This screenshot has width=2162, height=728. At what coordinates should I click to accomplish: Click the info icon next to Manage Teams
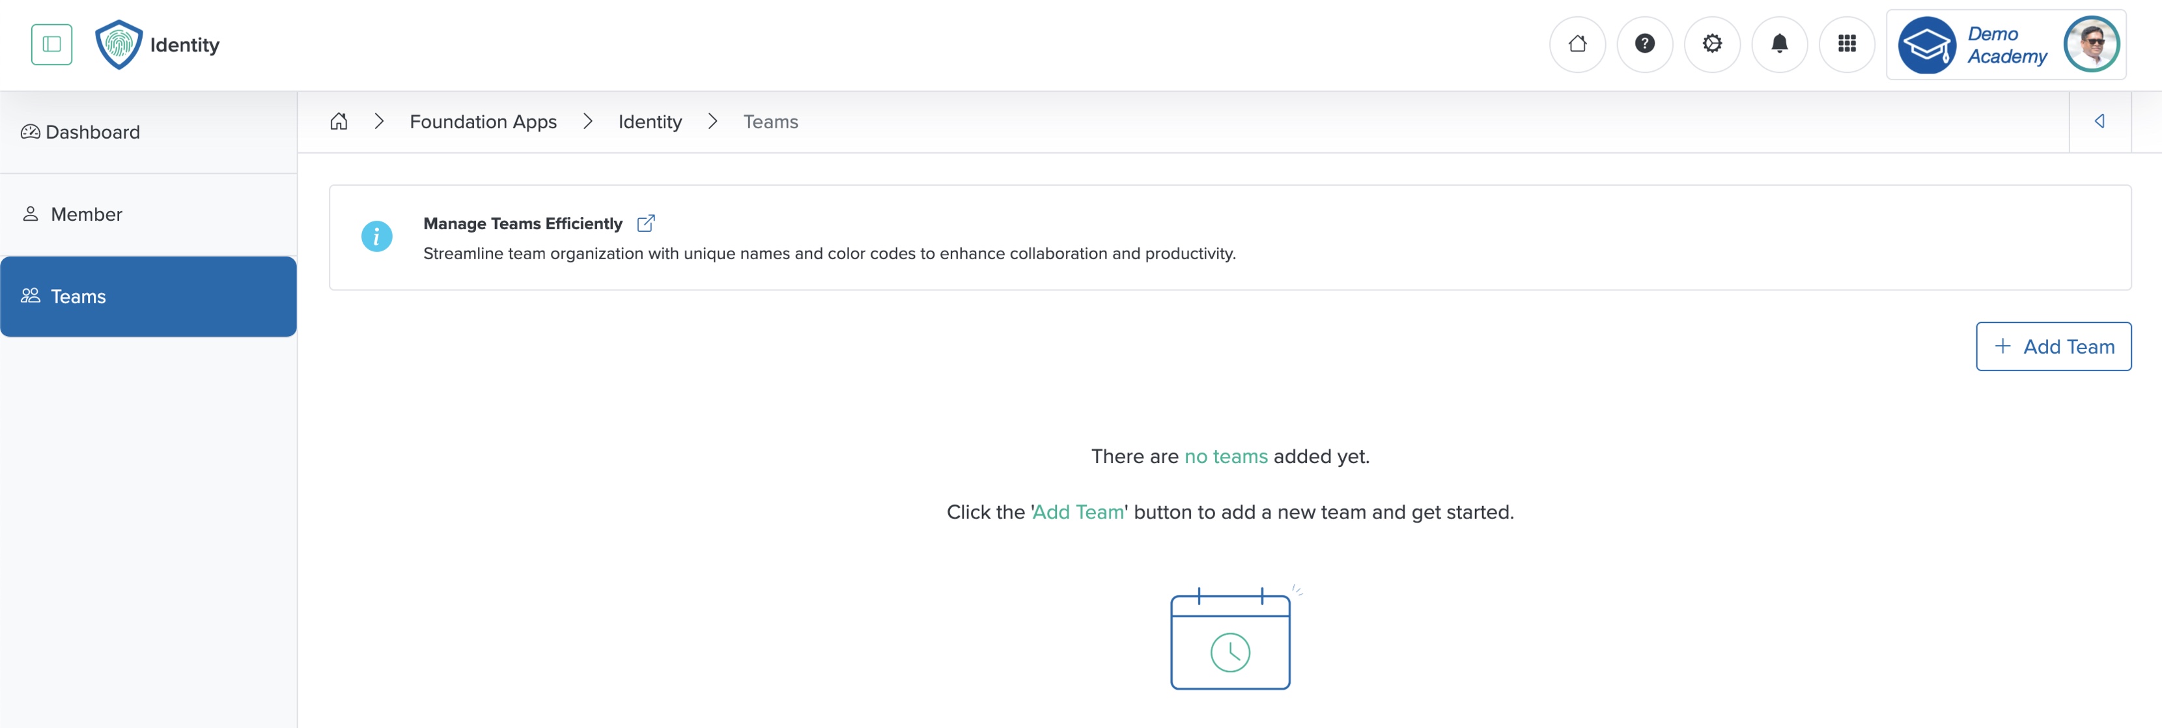pyautogui.click(x=377, y=237)
